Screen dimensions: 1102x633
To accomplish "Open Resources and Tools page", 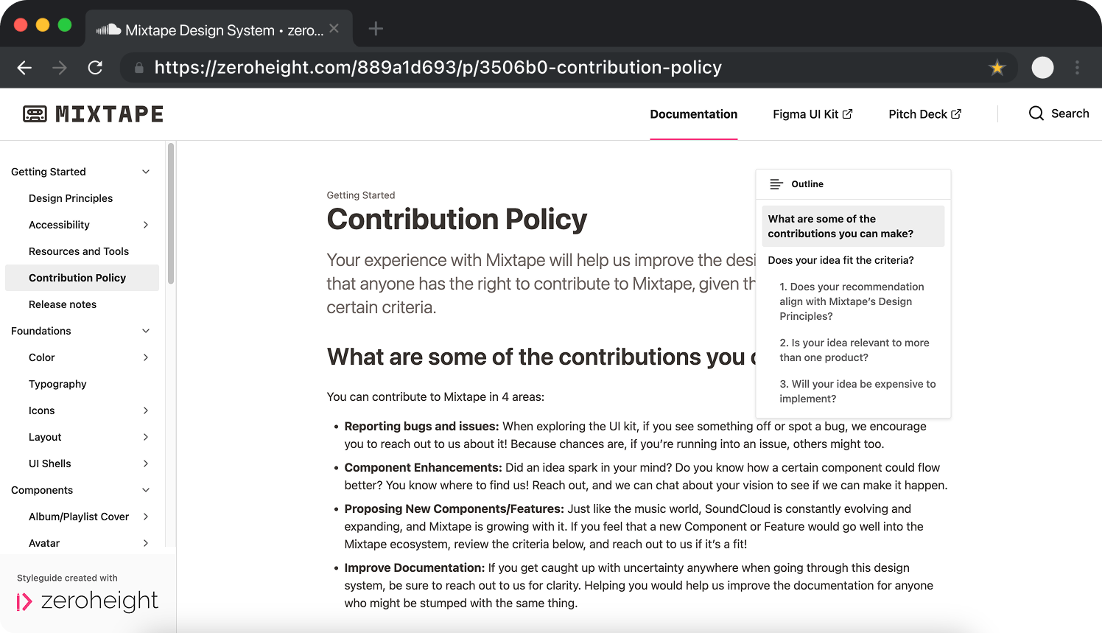I will (79, 251).
